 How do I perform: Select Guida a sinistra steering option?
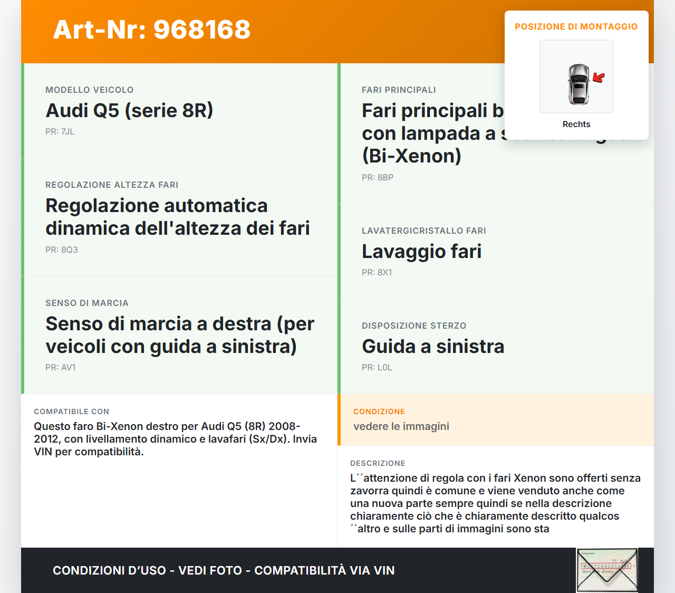pos(433,347)
